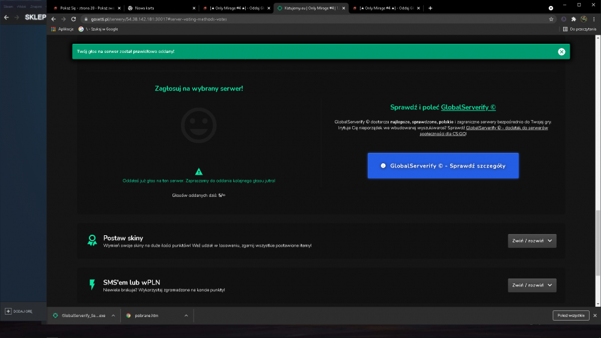Image resolution: width=601 pixels, height=338 pixels.
Task: Click the Steam window back arrow
Action: point(7,17)
